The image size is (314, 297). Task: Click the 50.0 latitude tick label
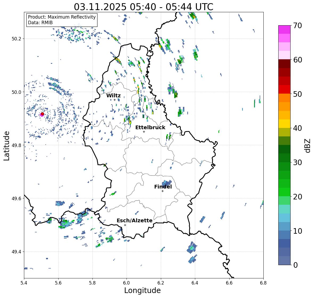(x=17, y=92)
